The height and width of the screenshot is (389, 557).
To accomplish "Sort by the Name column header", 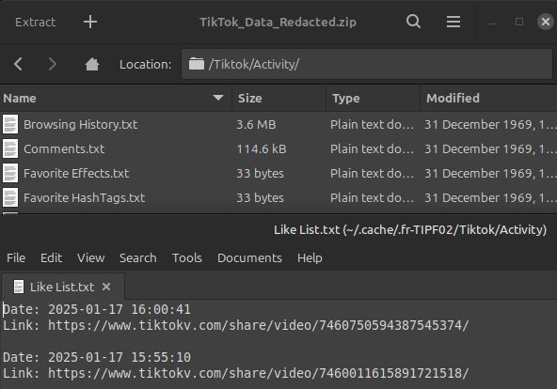I will click(x=116, y=98).
